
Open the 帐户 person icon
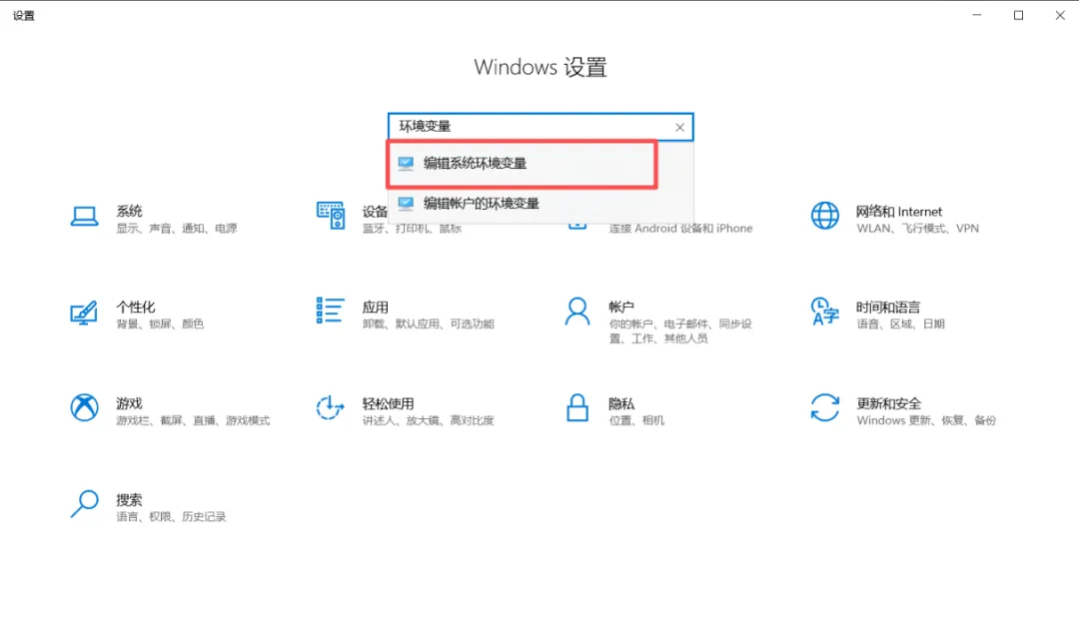coord(577,311)
